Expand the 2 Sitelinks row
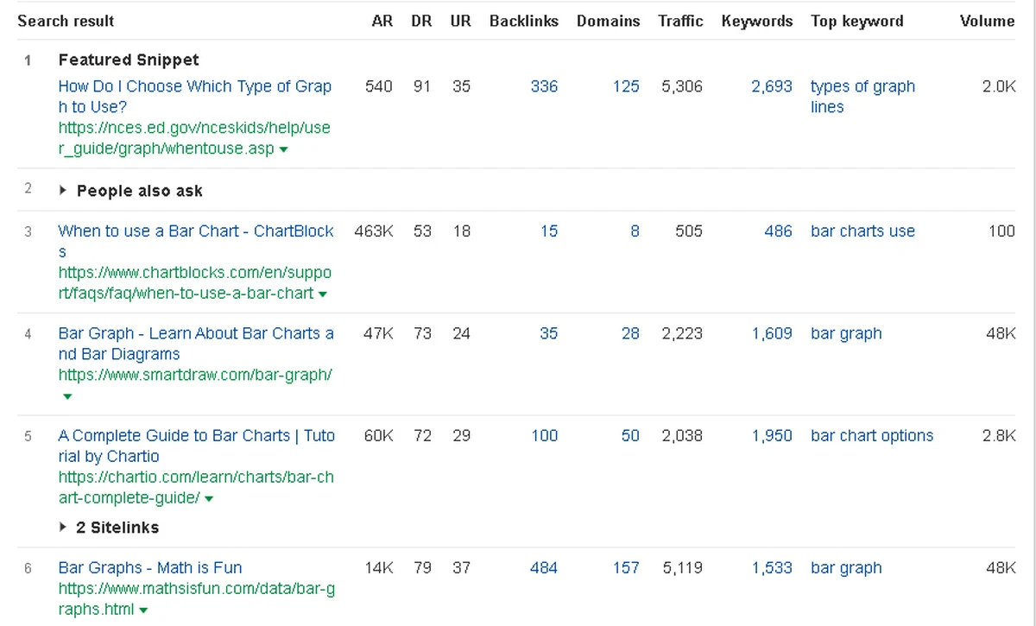This screenshot has height=626, width=1036. click(x=109, y=527)
